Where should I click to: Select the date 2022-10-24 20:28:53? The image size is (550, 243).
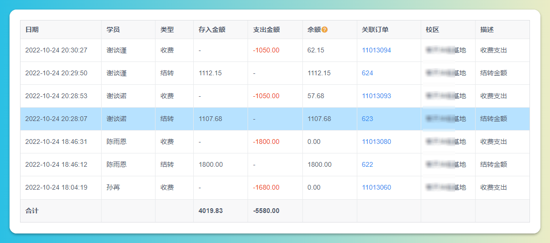point(56,96)
